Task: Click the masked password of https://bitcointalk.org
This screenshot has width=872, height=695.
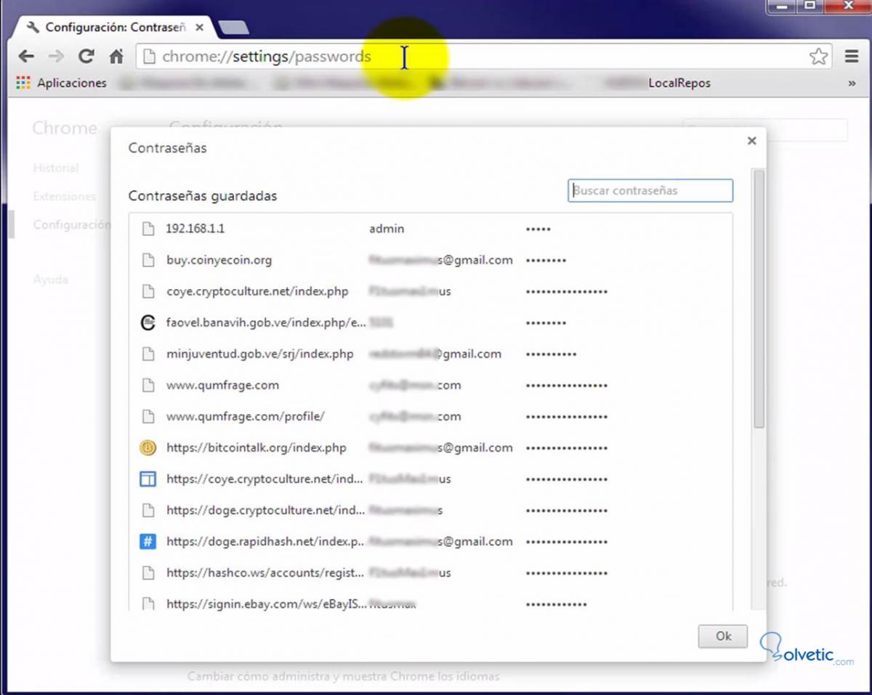Action: point(567,447)
